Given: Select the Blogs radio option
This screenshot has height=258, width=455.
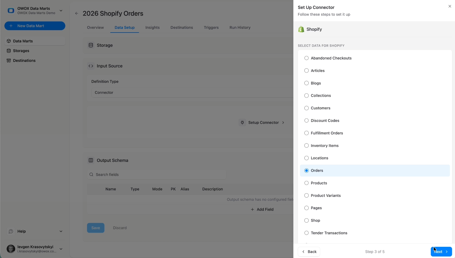Looking at the screenshot, I should pyautogui.click(x=306, y=83).
